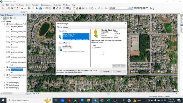The height and width of the screenshot is (103, 183).
Task: Open the Add Data dropdown arrow
Action: 108,8
